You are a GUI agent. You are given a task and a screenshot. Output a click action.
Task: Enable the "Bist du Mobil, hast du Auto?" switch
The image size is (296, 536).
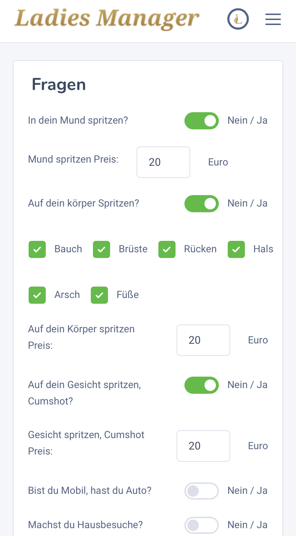pos(201,491)
